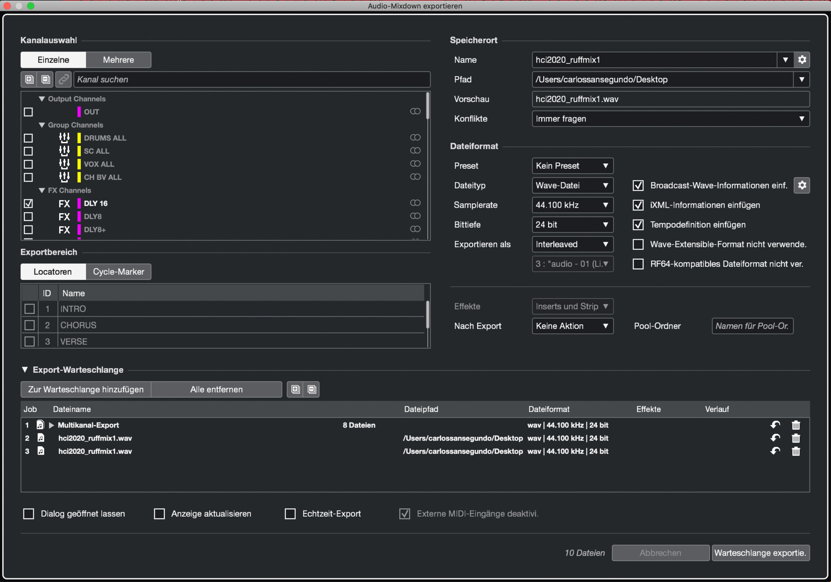Viewport: 831px width, 582px height.
Task: Switch to the Mehrere tab
Action: coord(118,60)
